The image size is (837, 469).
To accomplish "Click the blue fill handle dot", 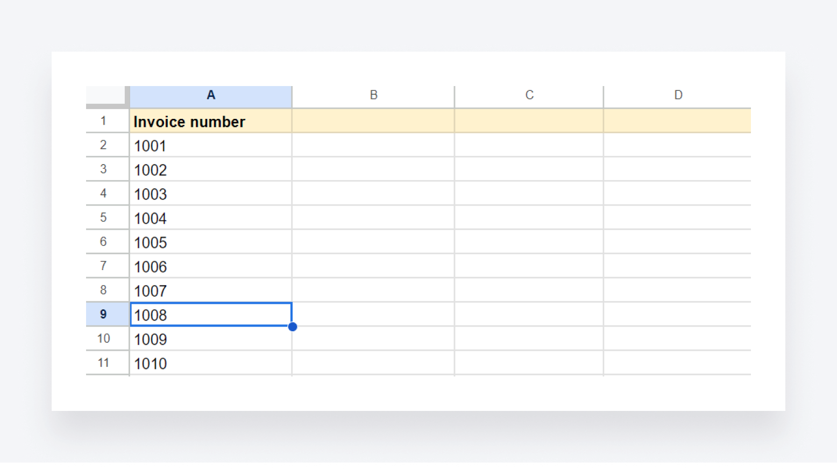I will 293,326.
